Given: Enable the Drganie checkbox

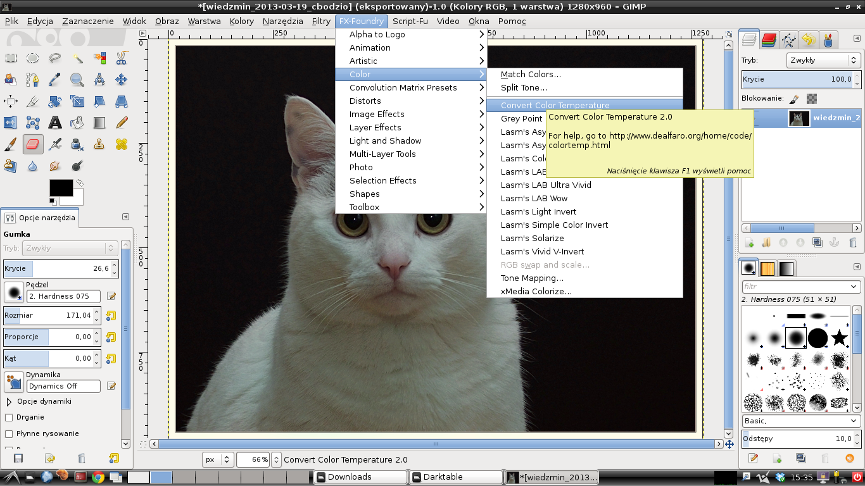Looking at the screenshot, I should [9, 418].
